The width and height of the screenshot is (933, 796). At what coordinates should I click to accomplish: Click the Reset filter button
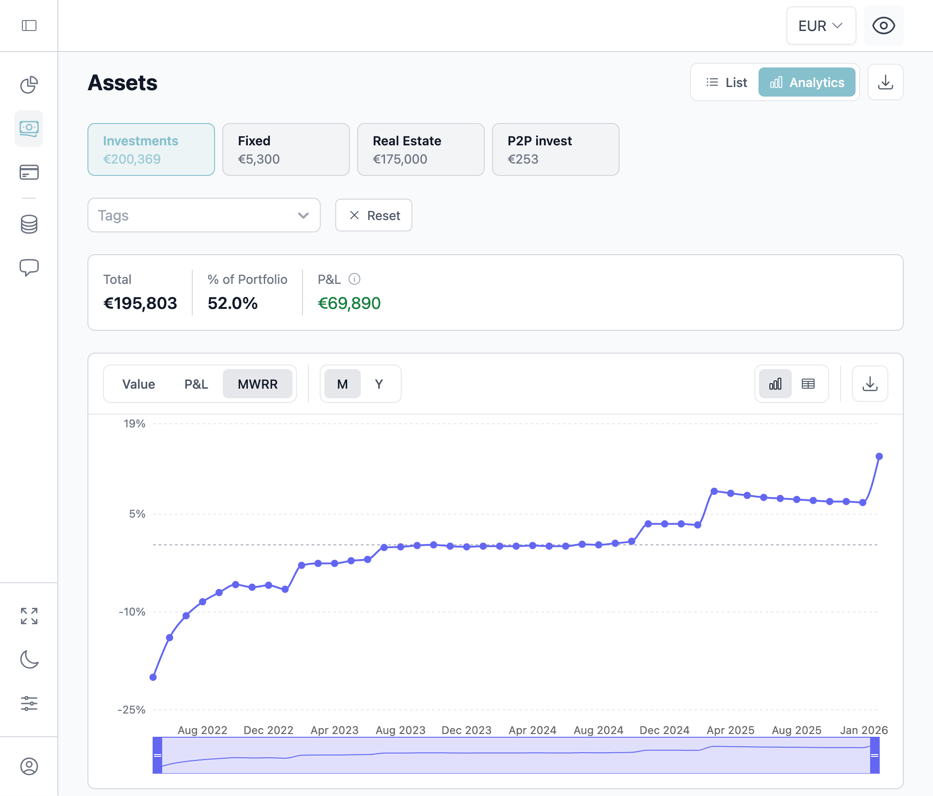pos(374,216)
